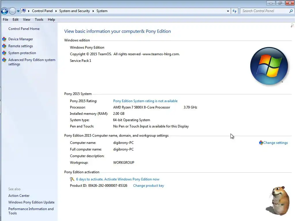Click processor text AMD Ryzen 7 5800X
The image size is (295, 221).
coord(141,107)
